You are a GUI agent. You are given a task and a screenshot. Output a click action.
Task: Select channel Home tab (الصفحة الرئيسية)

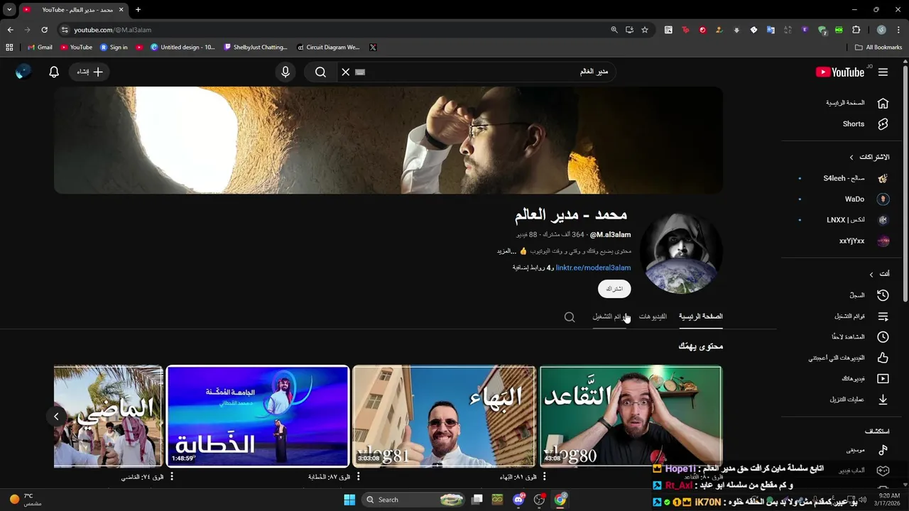click(701, 317)
